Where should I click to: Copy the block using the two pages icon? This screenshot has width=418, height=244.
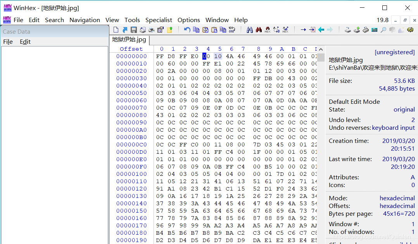(x=196, y=30)
